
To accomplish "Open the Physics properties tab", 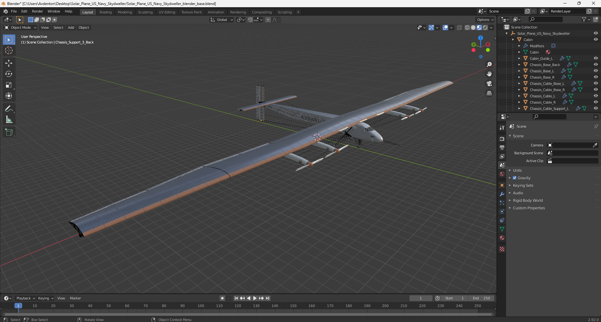I will point(502,212).
